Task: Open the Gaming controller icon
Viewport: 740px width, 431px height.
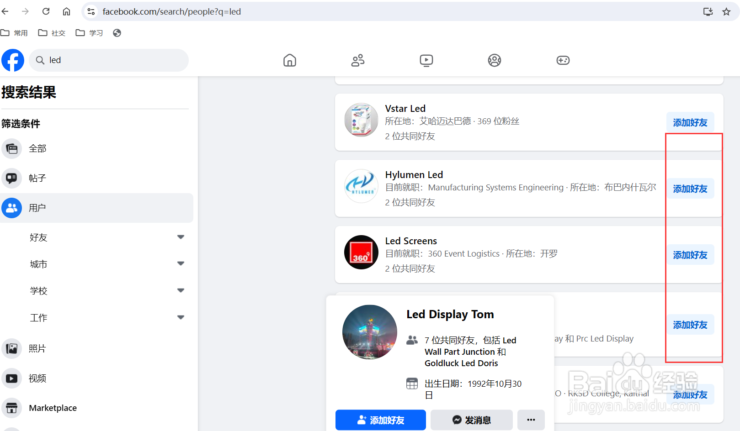Action: click(x=563, y=60)
